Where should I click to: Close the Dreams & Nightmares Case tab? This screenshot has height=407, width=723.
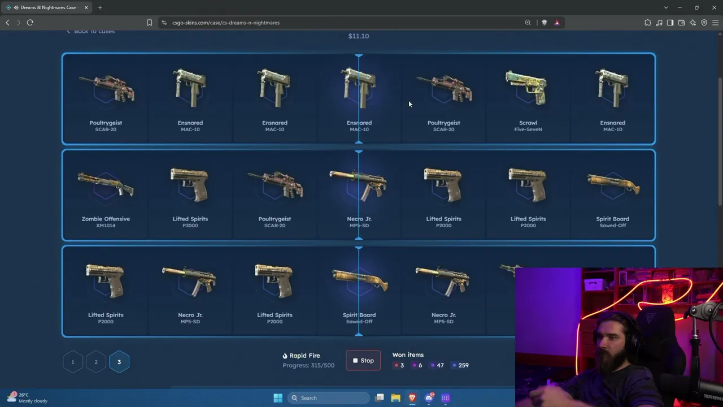pos(86,7)
